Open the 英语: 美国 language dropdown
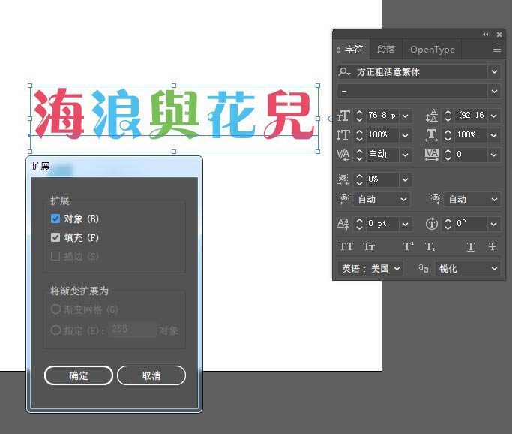 pos(370,269)
